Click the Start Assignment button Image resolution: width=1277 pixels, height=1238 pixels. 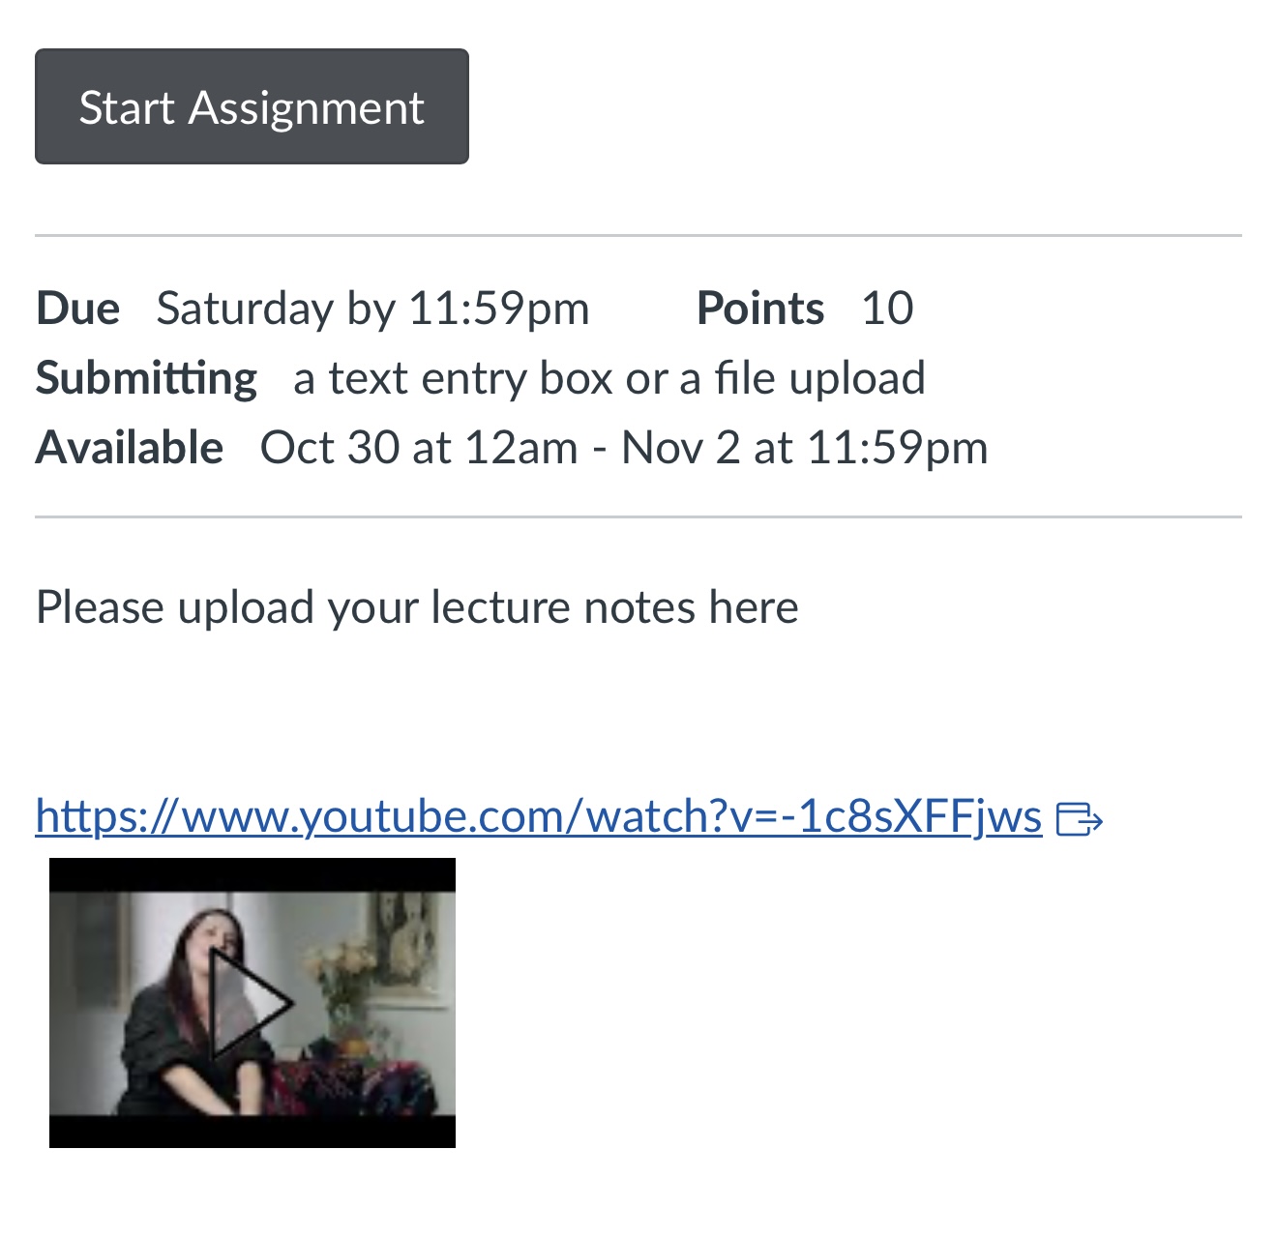pyautogui.click(x=251, y=106)
